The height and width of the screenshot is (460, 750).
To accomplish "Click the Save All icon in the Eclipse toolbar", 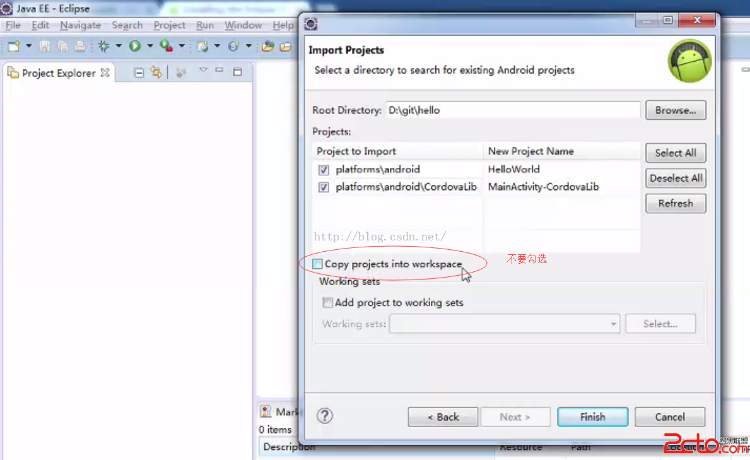I will coord(62,46).
